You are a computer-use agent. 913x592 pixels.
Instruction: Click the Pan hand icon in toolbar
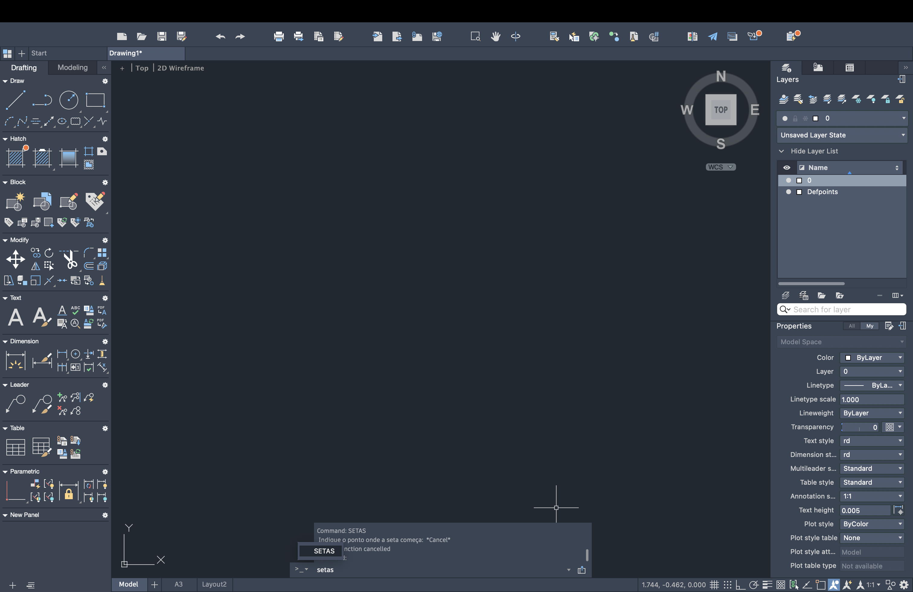[496, 36]
